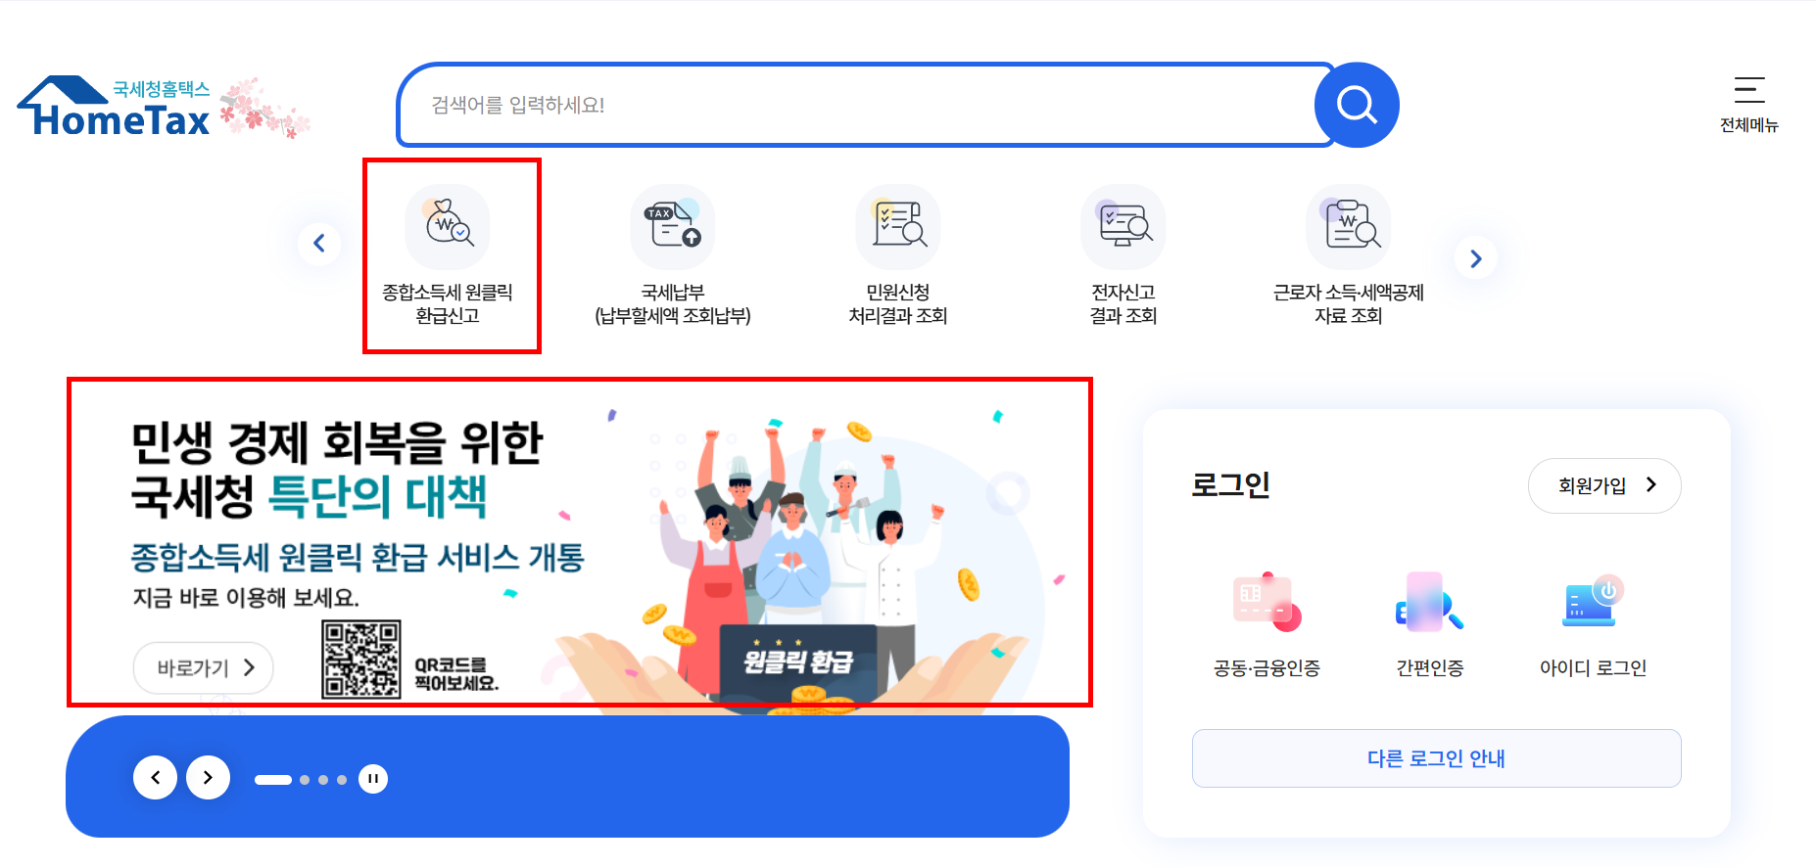Go to next banner slide
The image size is (1816, 867).
point(208,778)
